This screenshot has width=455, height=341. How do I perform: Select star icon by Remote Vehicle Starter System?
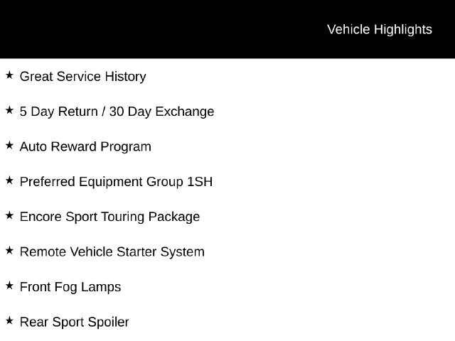9,251
